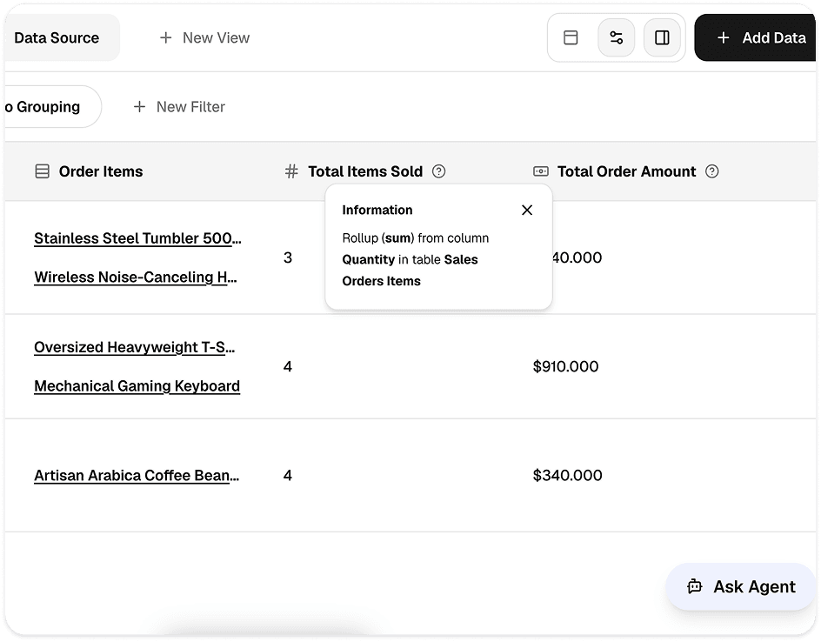
Task: Click the Rollup description text in the popup
Action: point(416,260)
